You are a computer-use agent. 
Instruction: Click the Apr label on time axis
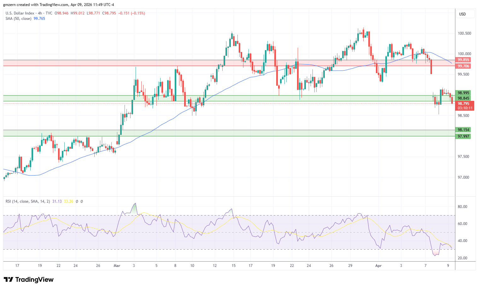(378, 266)
